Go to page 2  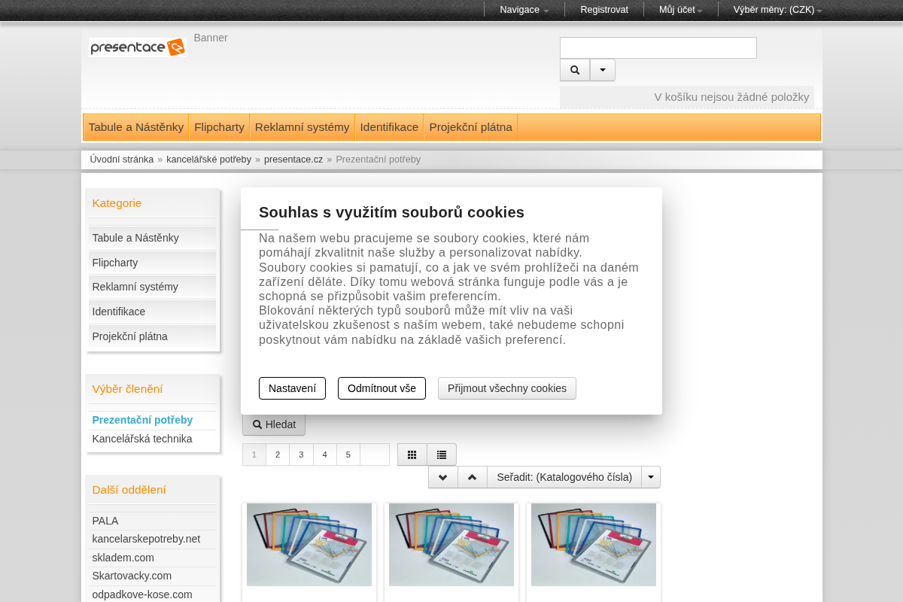tap(278, 455)
